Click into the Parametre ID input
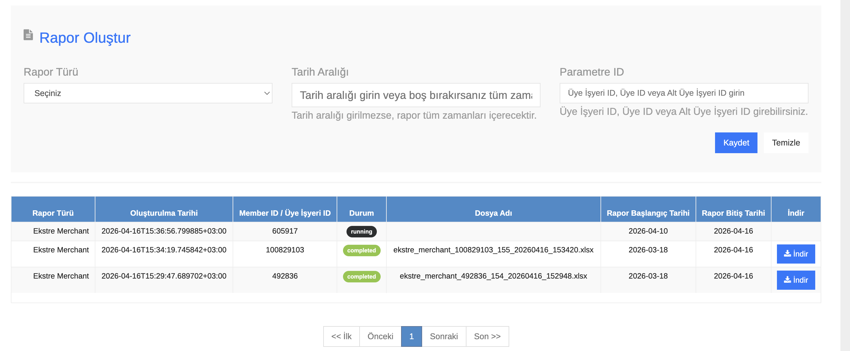Screen dimensions: 850x351 pyautogui.click(x=683, y=93)
